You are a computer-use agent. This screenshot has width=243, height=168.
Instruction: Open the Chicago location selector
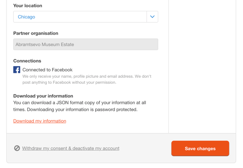(x=86, y=17)
